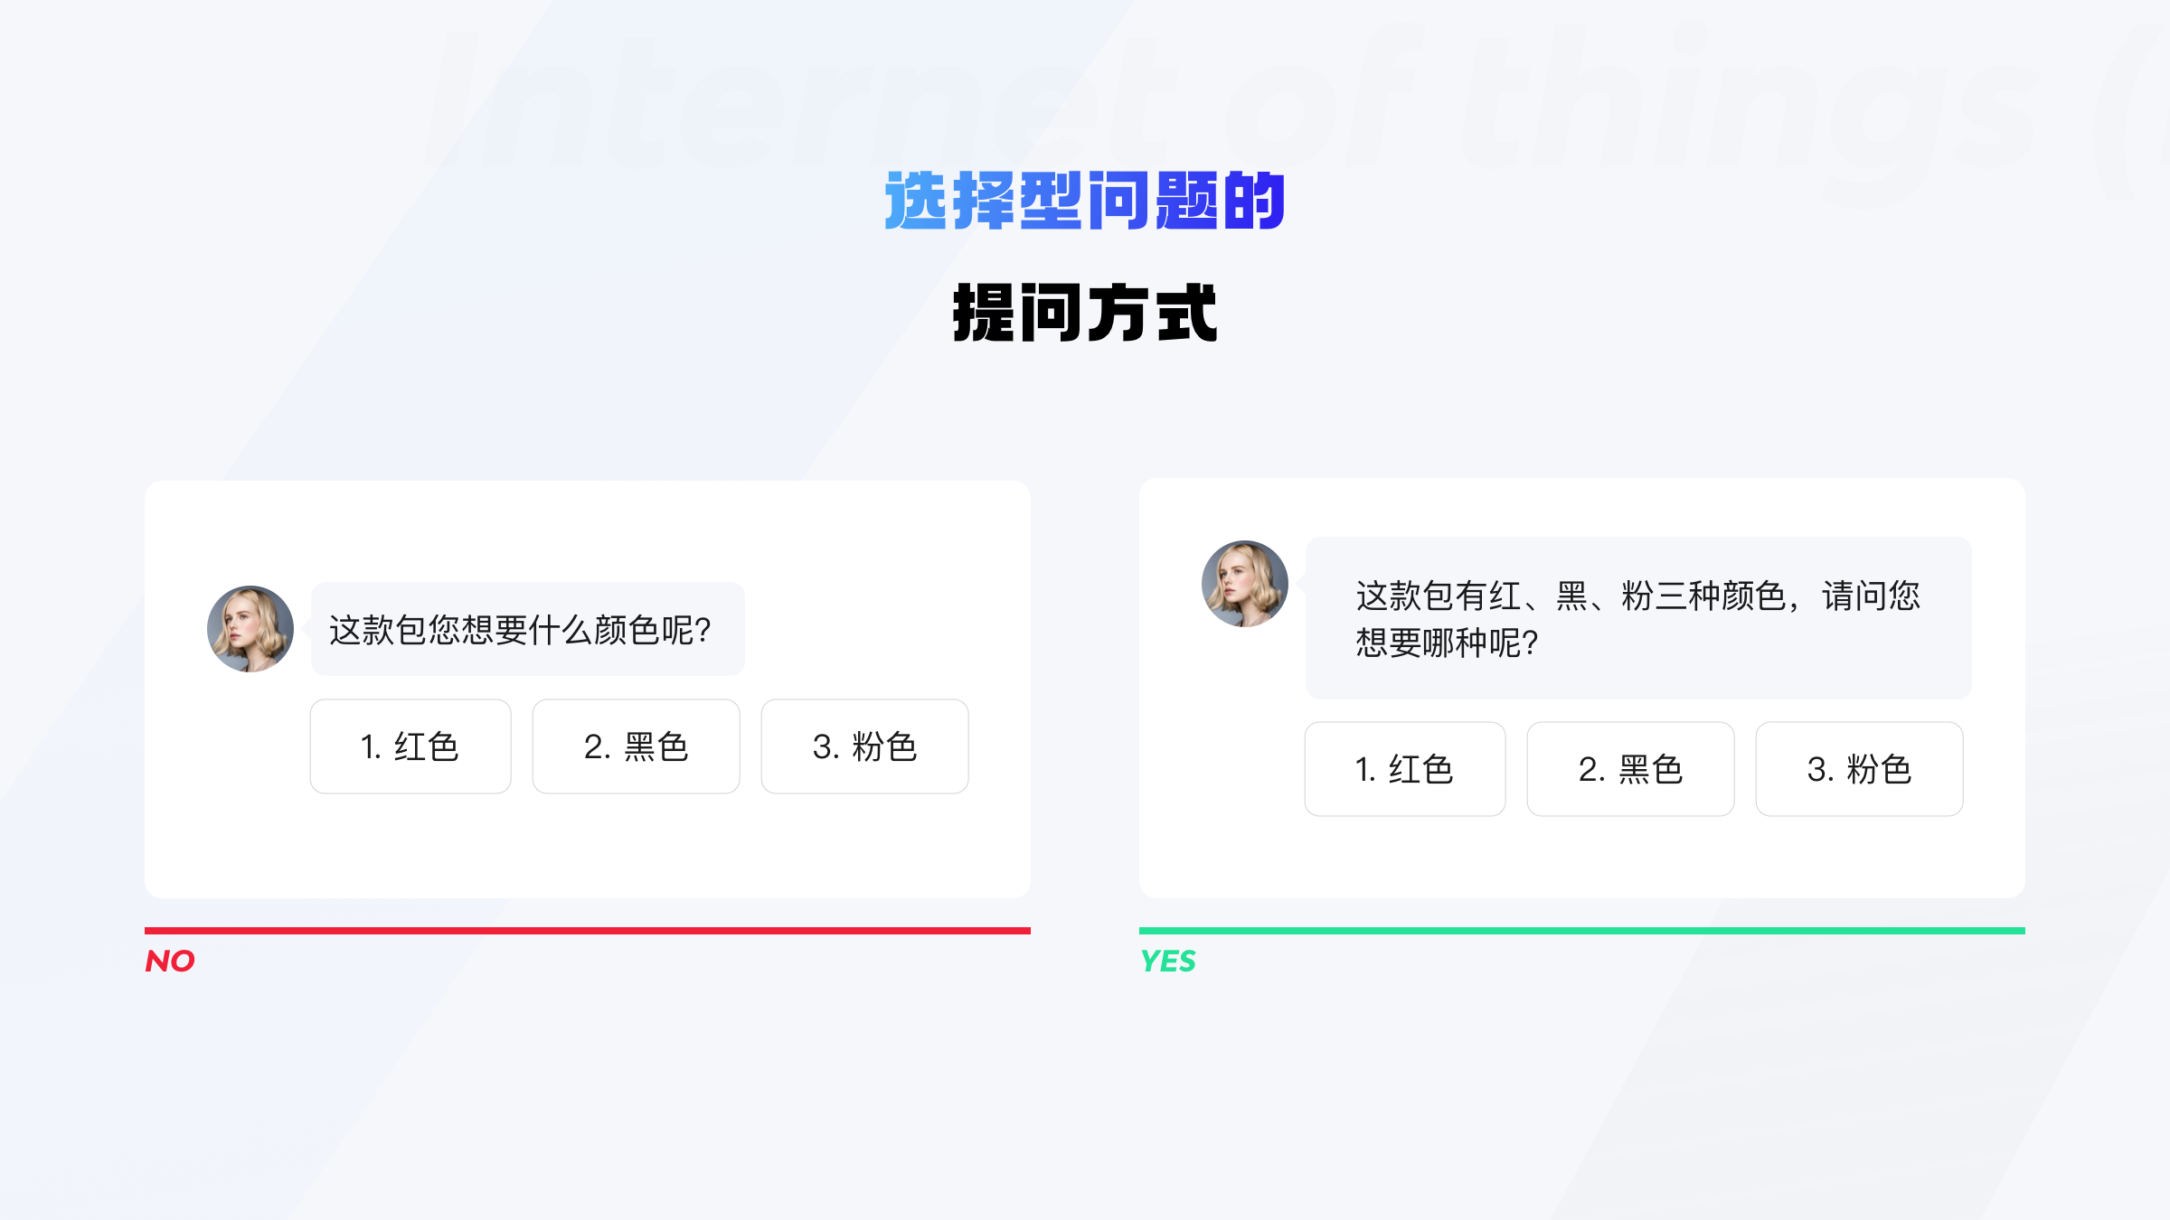Click the avatar in the YES example
This screenshot has height=1220, width=2170.
point(1245,584)
